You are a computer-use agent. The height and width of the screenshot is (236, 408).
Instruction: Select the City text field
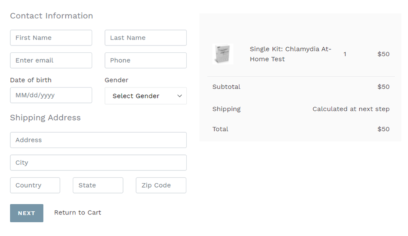pos(99,163)
